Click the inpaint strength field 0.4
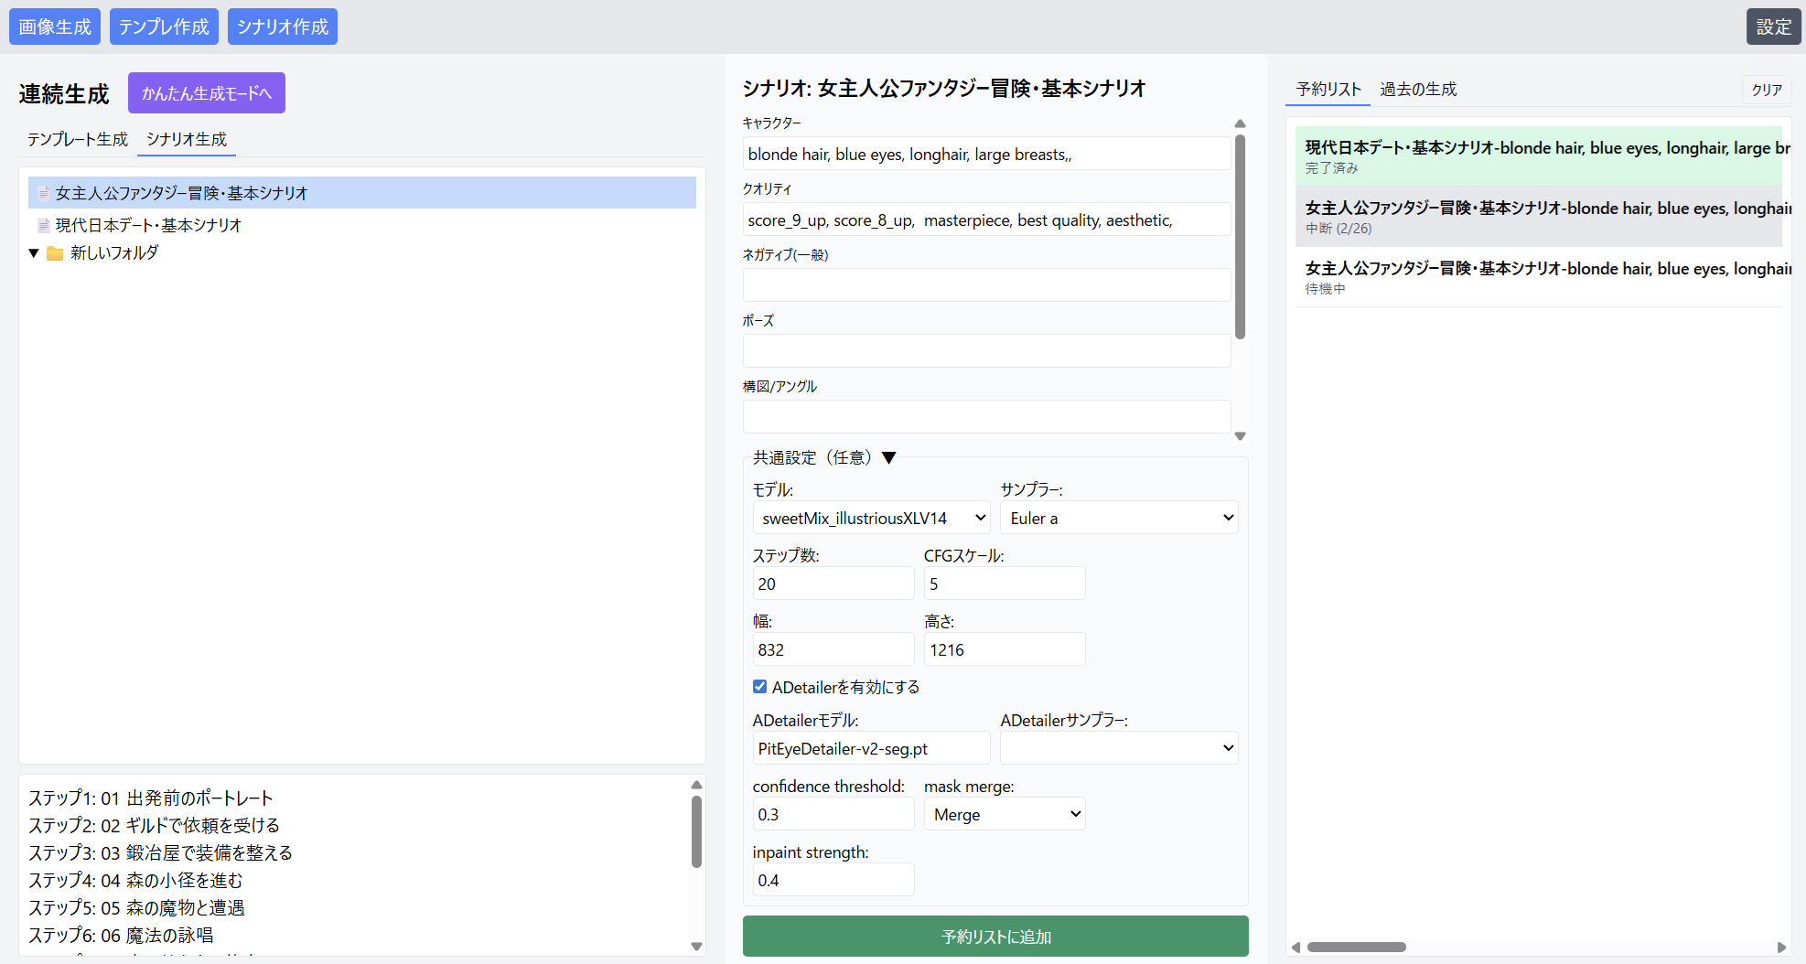 pyautogui.click(x=833, y=880)
